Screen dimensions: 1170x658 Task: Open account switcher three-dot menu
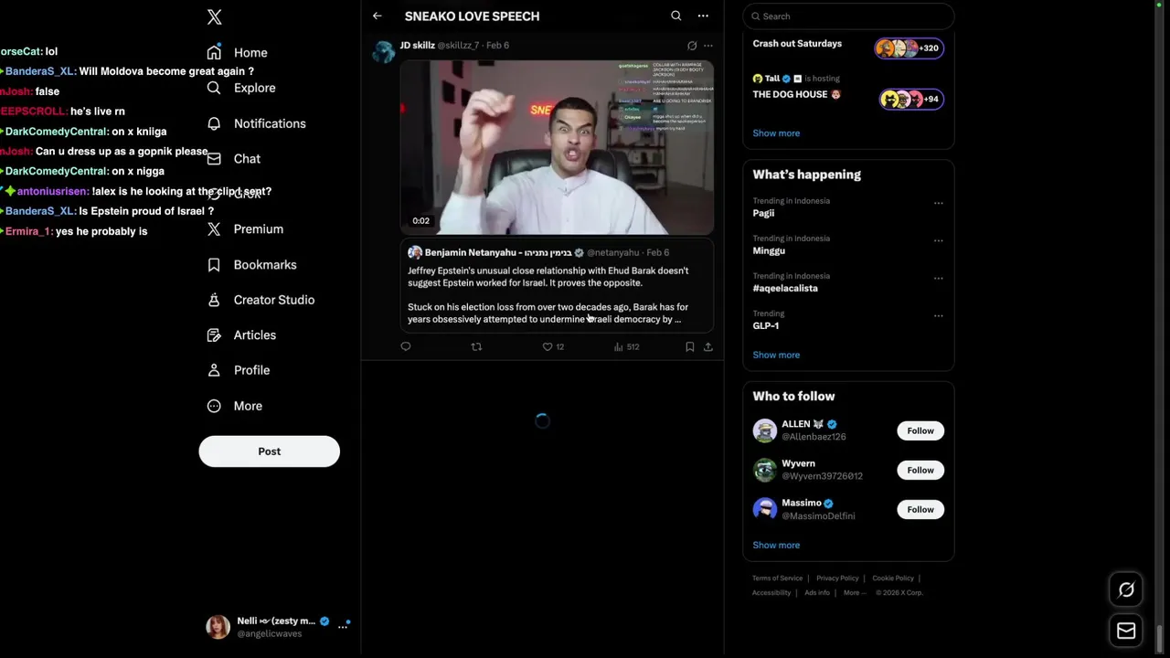(344, 626)
